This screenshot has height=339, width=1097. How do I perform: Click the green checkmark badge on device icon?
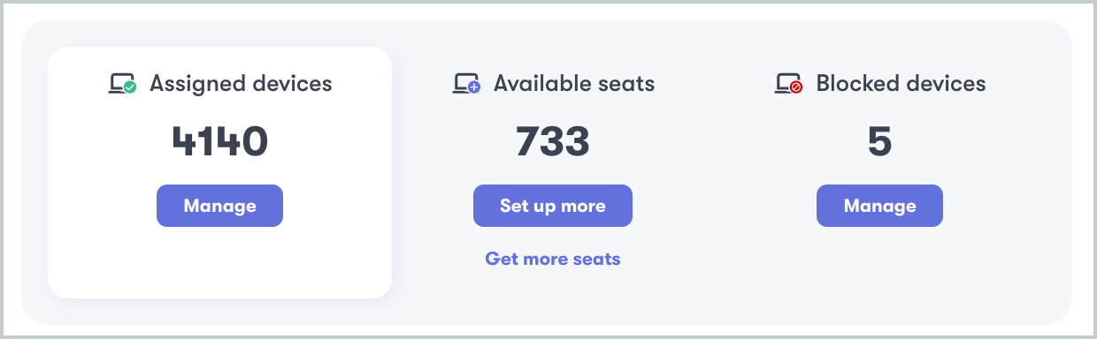coord(130,88)
